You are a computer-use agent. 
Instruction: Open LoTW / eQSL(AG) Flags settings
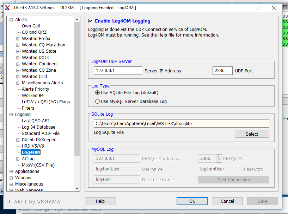pos(46,102)
